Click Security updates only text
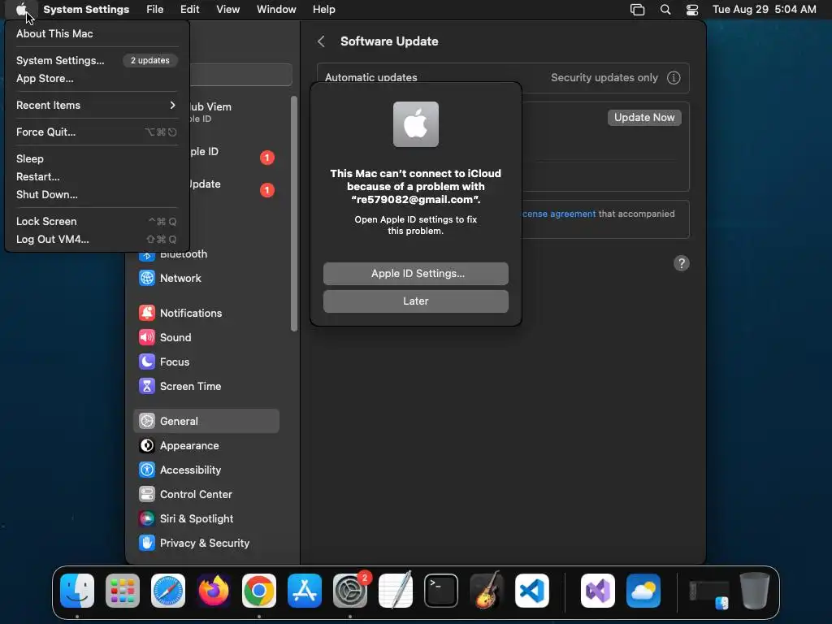Screen dimensions: 832x624 [604, 78]
